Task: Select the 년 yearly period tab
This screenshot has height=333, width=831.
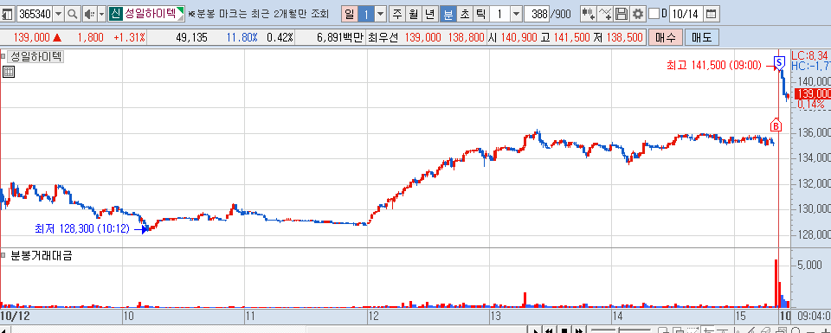Action: click(430, 14)
